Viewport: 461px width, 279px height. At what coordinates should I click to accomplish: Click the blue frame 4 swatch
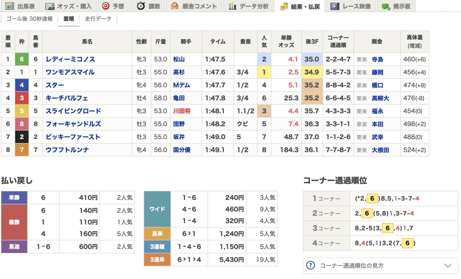(22, 85)
